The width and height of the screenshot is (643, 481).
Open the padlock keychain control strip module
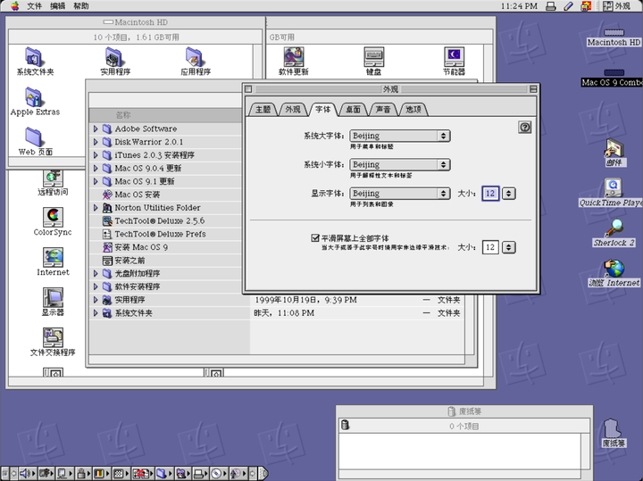pyautogui.click(x=83, y=474)
